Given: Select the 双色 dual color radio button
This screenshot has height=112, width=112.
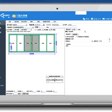Looking at the screenshot, I should 77,30.
